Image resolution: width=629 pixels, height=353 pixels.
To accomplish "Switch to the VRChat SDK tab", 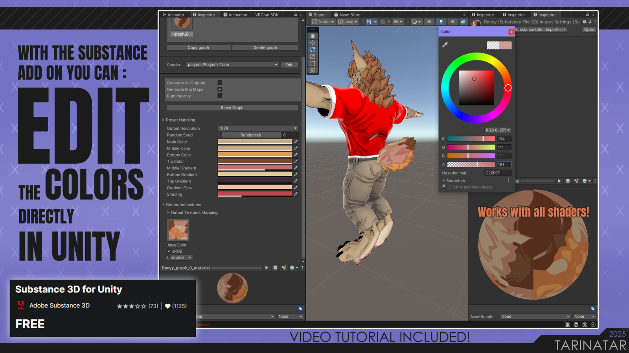I will point(267,15).
